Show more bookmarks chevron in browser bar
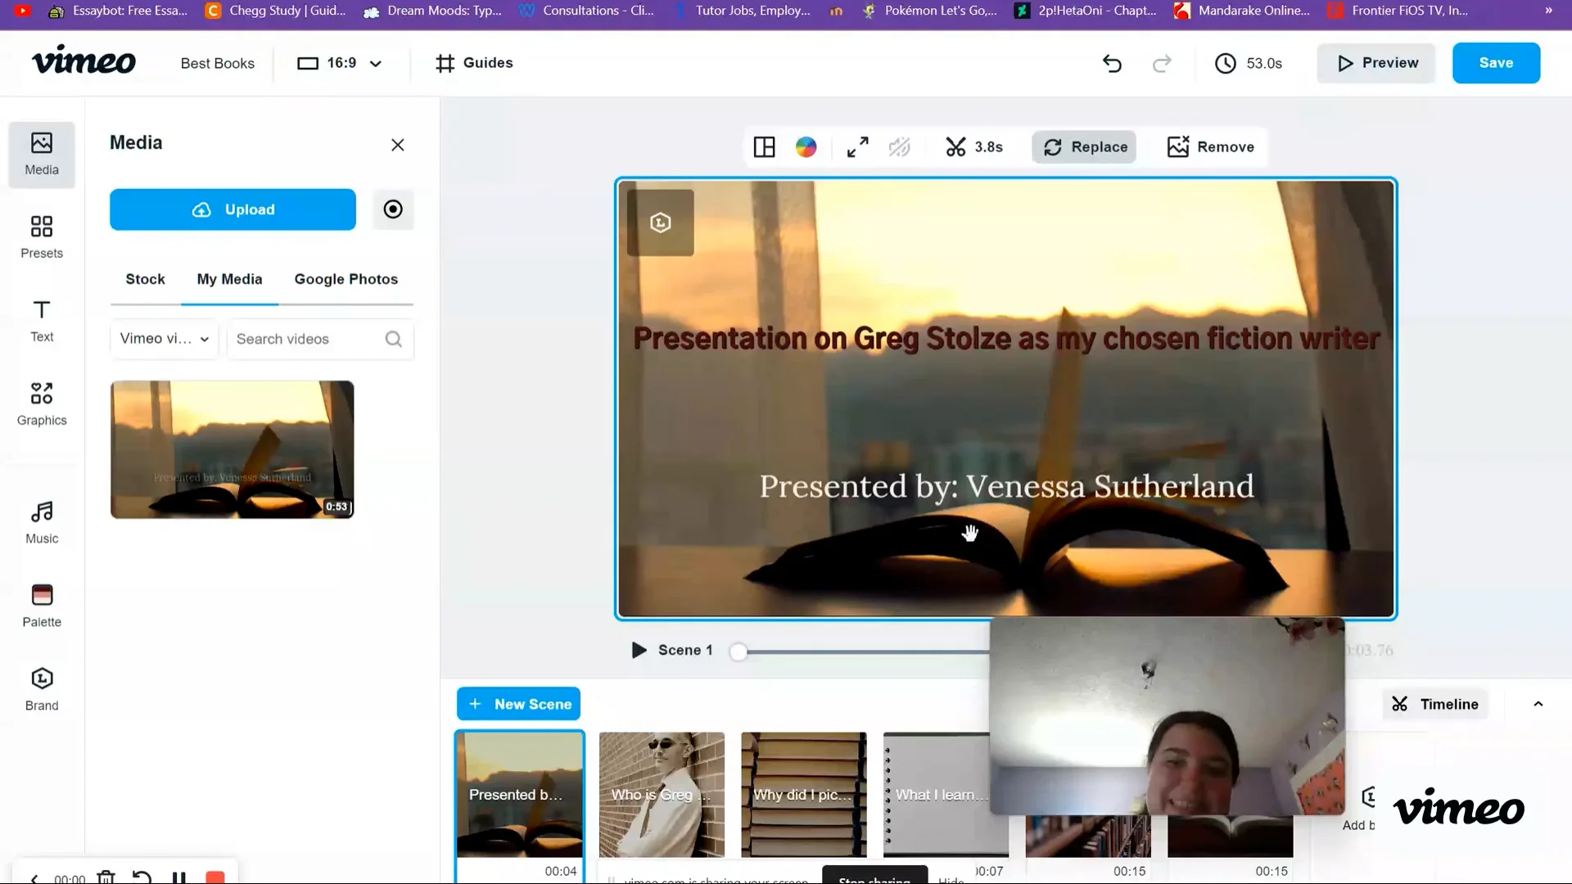1572x884 pixels. (x=1548, y=11)
